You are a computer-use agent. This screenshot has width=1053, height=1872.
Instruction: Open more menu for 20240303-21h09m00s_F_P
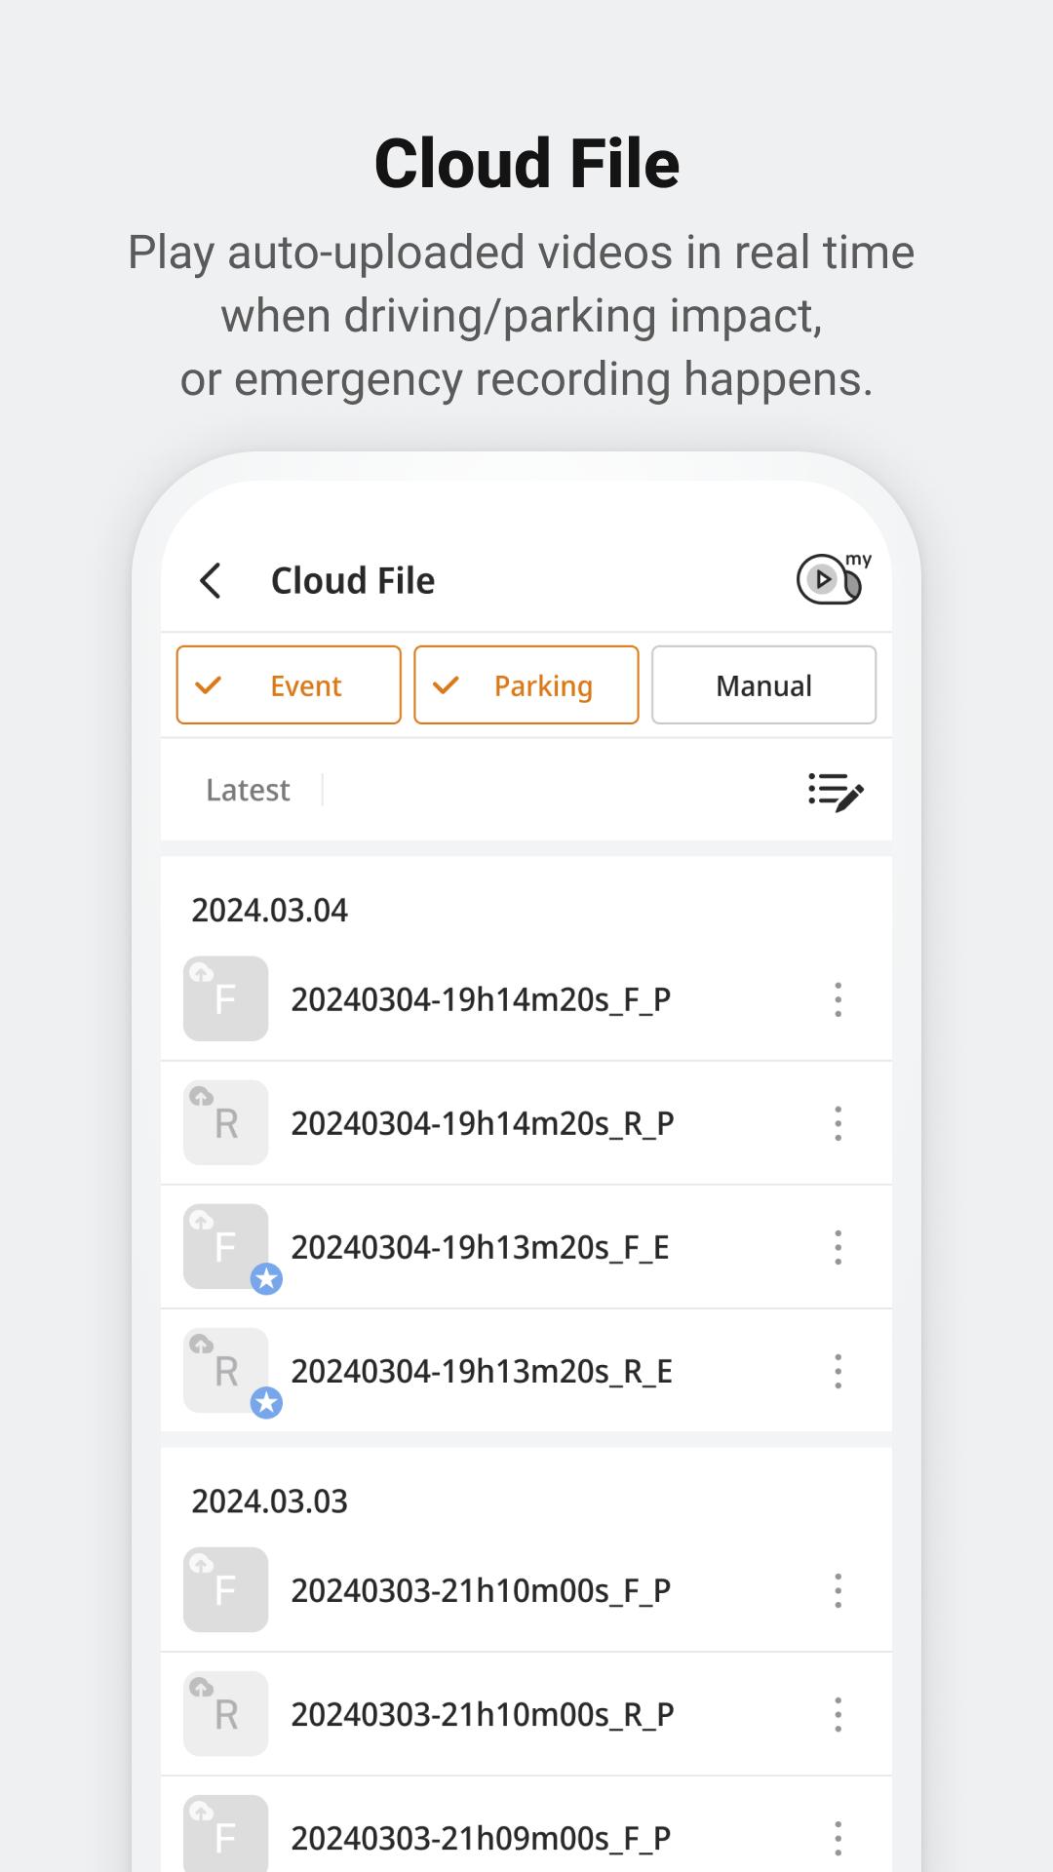click(838, 1838)
